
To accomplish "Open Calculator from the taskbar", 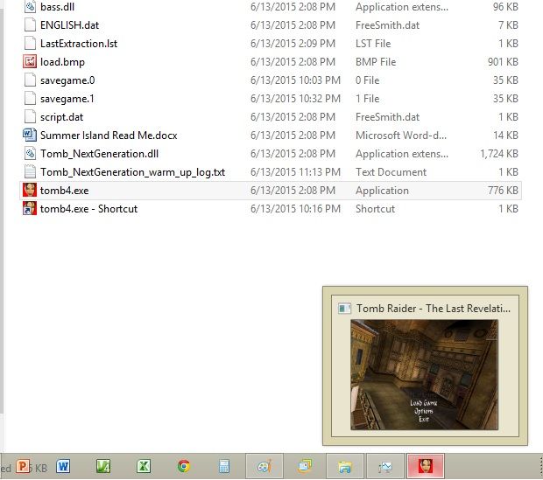I will click(x=224, y=467).
